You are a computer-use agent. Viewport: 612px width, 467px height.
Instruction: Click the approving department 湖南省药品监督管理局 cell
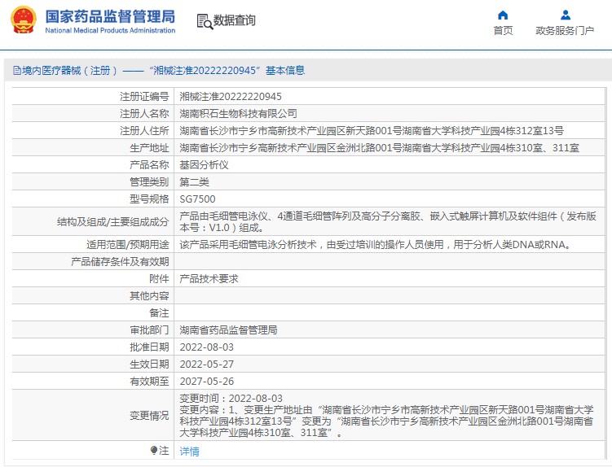point(228,330)
